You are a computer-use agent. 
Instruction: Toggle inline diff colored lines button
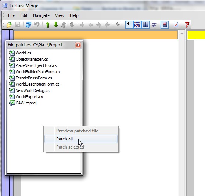point(137,25)
